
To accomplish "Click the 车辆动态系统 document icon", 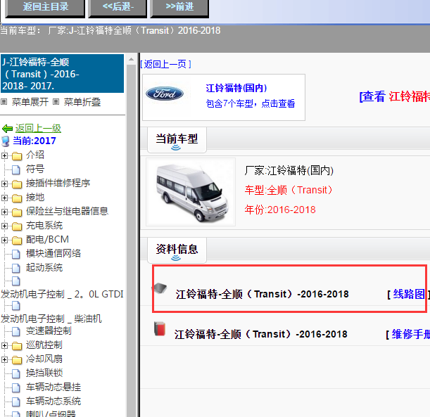I will click(x=16, y=402).
